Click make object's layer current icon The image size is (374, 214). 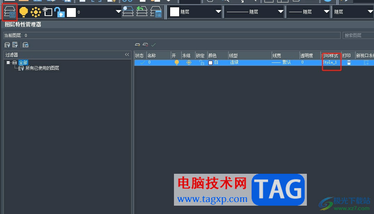(x=128, y=11)
